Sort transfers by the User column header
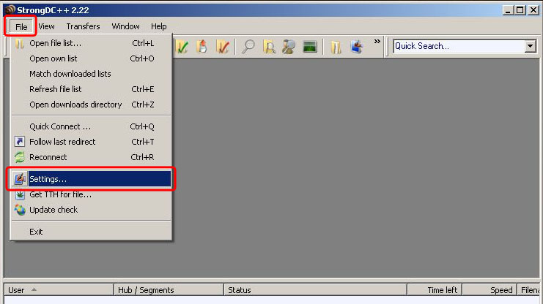543x304 pixels. click(x=59, y=290)
